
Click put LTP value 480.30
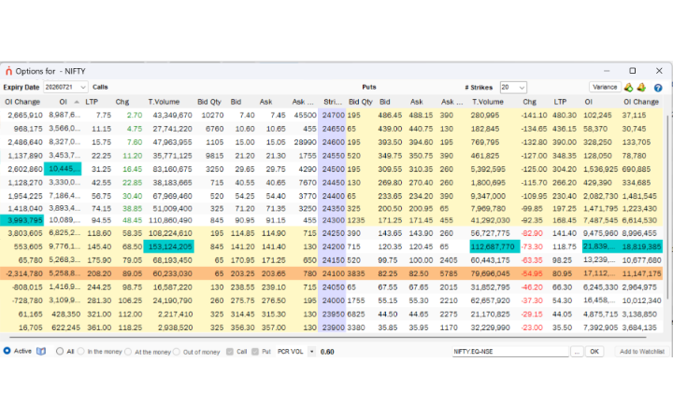[x=565, y=115]
